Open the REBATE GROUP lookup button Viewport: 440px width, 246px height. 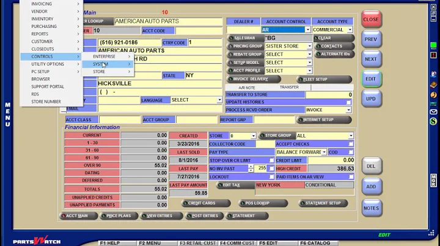[244, 54]
